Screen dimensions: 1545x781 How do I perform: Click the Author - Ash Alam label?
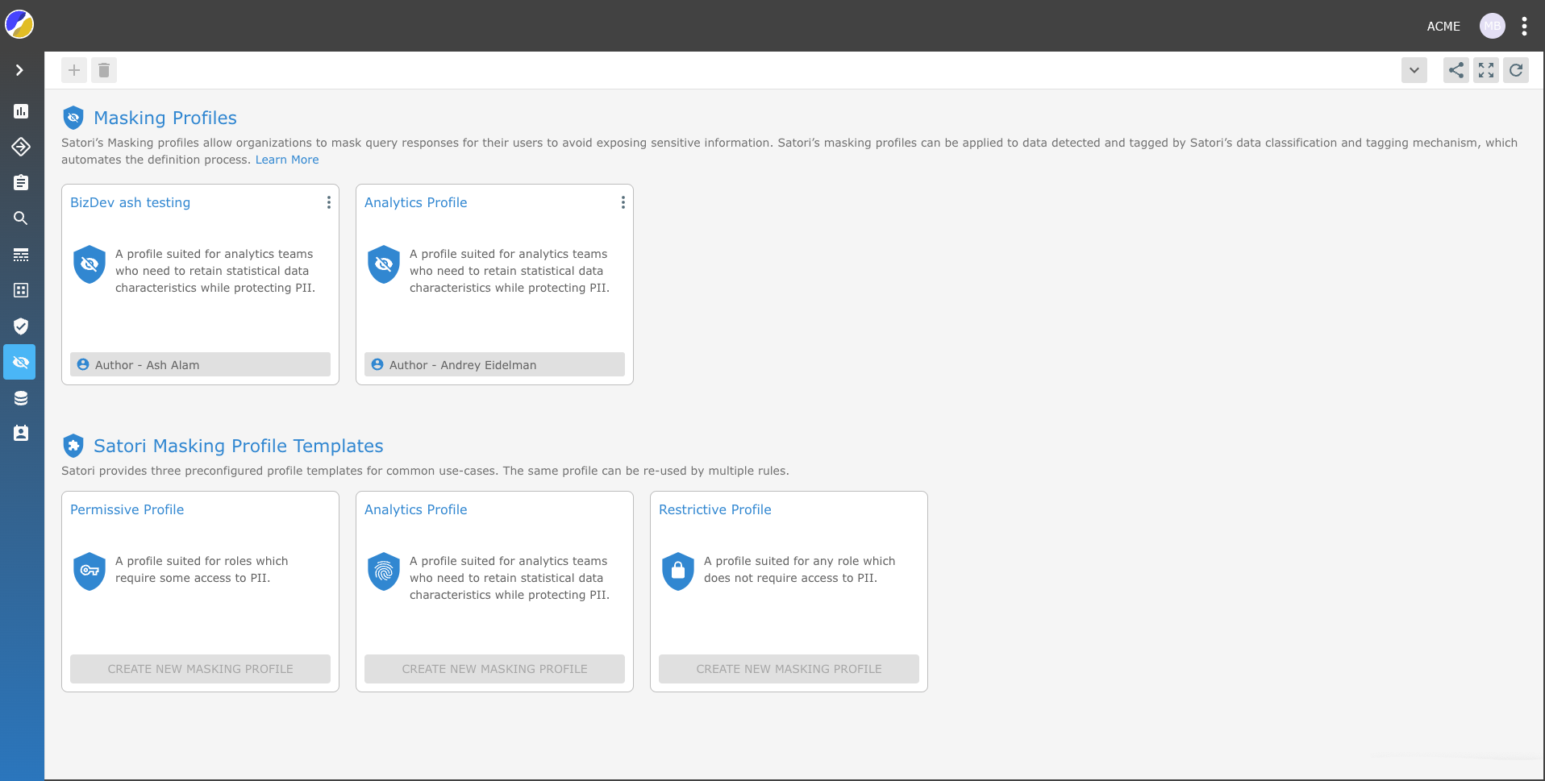pyautogui.click(x=200, y=364)
